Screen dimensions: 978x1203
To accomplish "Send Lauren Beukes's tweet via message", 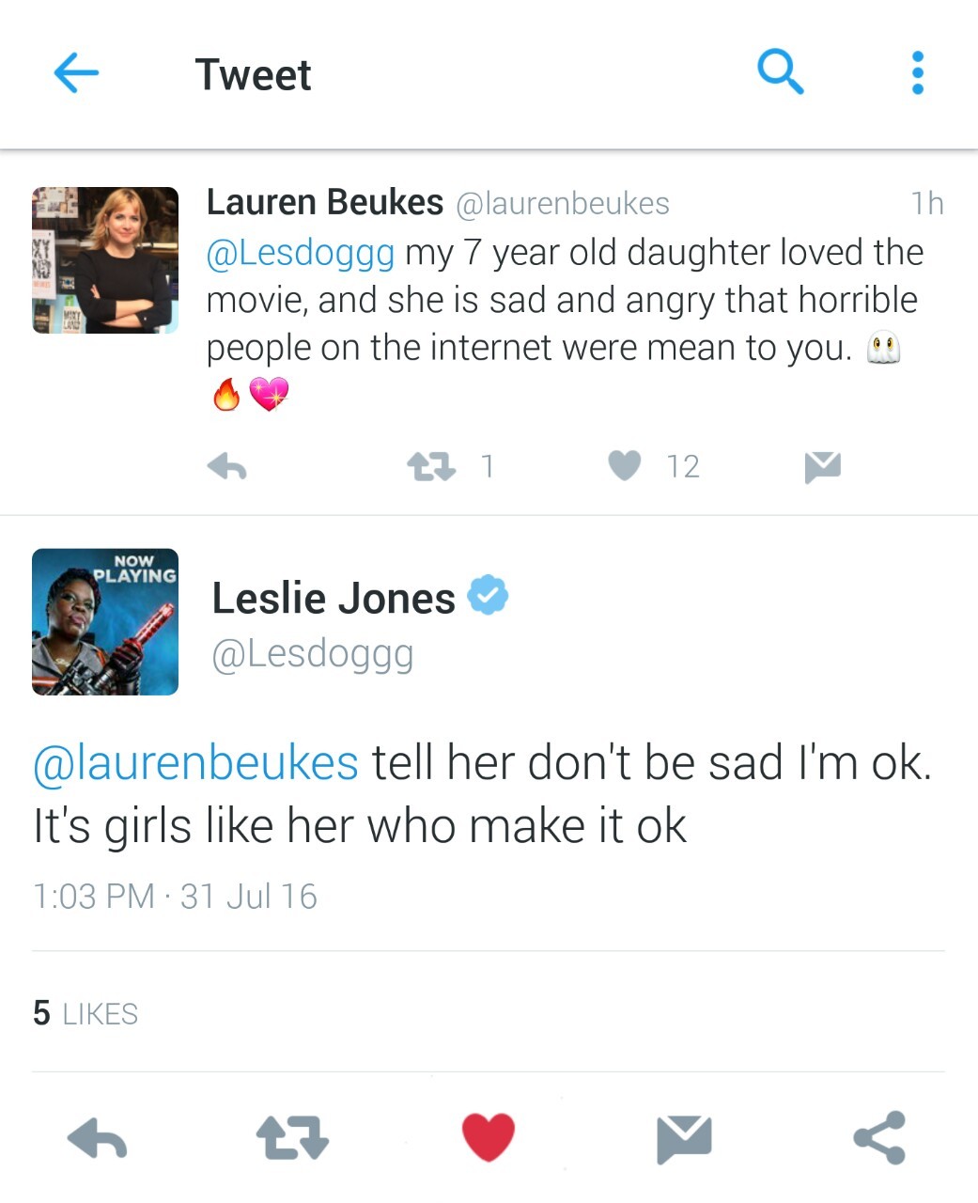I will [822, 466].
